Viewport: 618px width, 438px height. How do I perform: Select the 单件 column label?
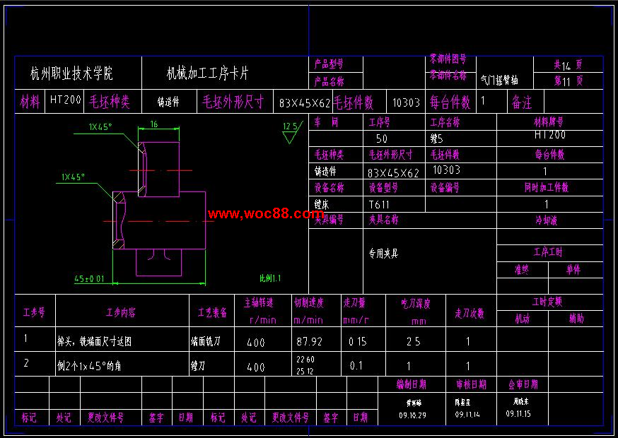click(x=573, y=270)
